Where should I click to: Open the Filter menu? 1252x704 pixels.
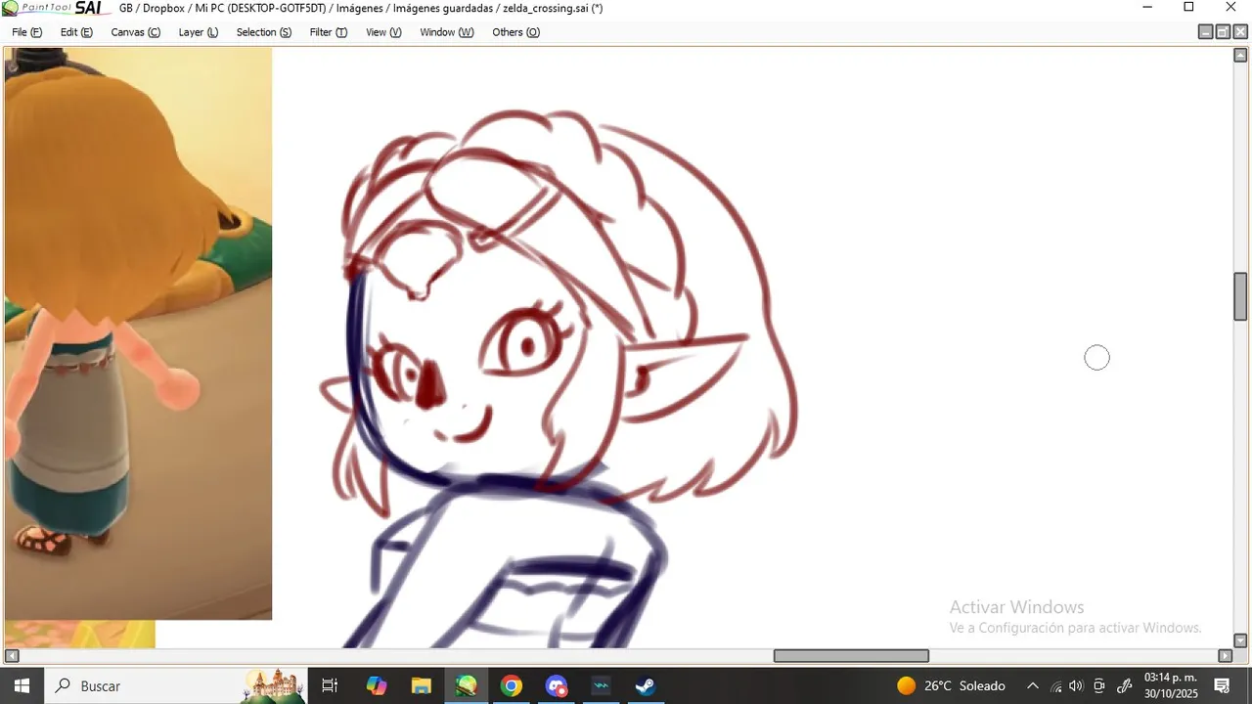(x=328, y=32)
